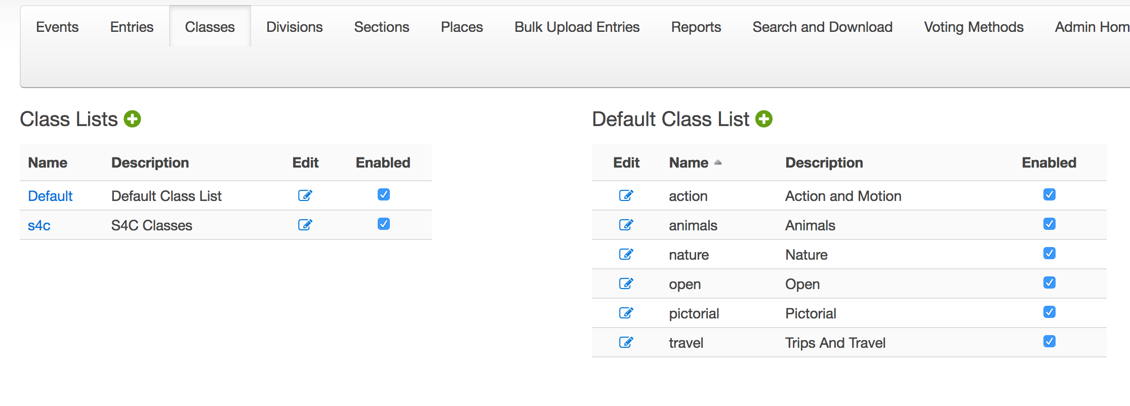Add a new class to Default Class List
Image resolution: width=1130 pixels, height=406 pixels.
(763, 119)
